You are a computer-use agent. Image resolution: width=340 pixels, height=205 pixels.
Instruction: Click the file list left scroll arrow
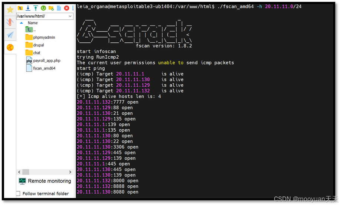point(19,172)
